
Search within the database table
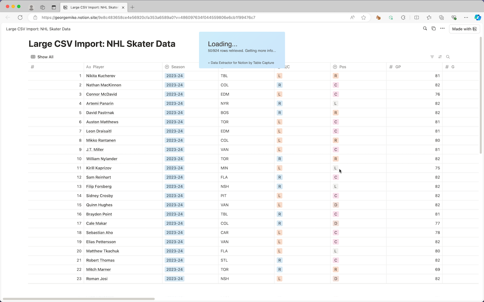click(448, 57)
